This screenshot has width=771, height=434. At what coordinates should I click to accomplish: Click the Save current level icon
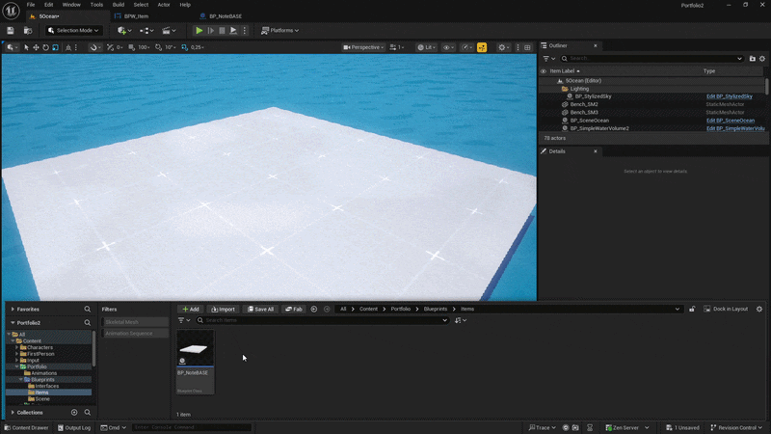[x=11, y=30]
